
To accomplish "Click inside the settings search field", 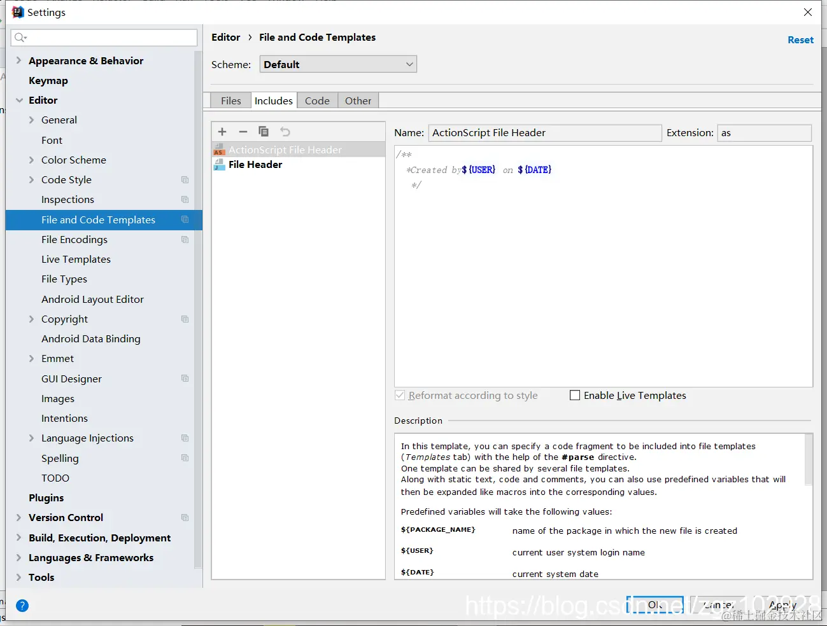I will tap(104, 38).
